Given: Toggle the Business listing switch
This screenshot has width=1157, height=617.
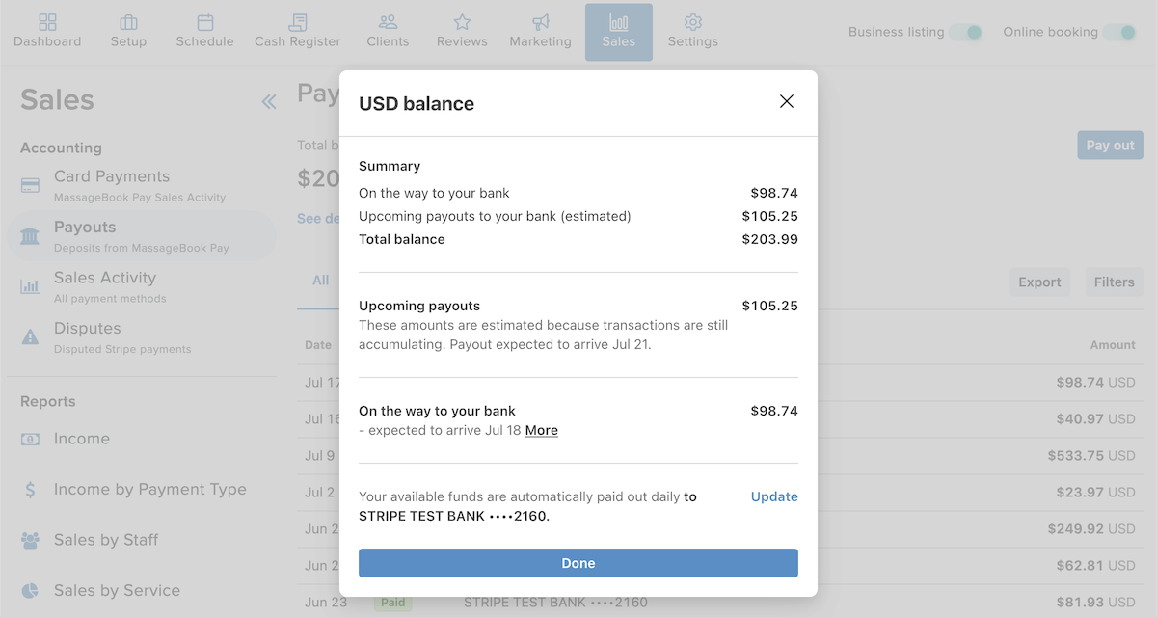Looking at the screenshot, I should 965,32.
